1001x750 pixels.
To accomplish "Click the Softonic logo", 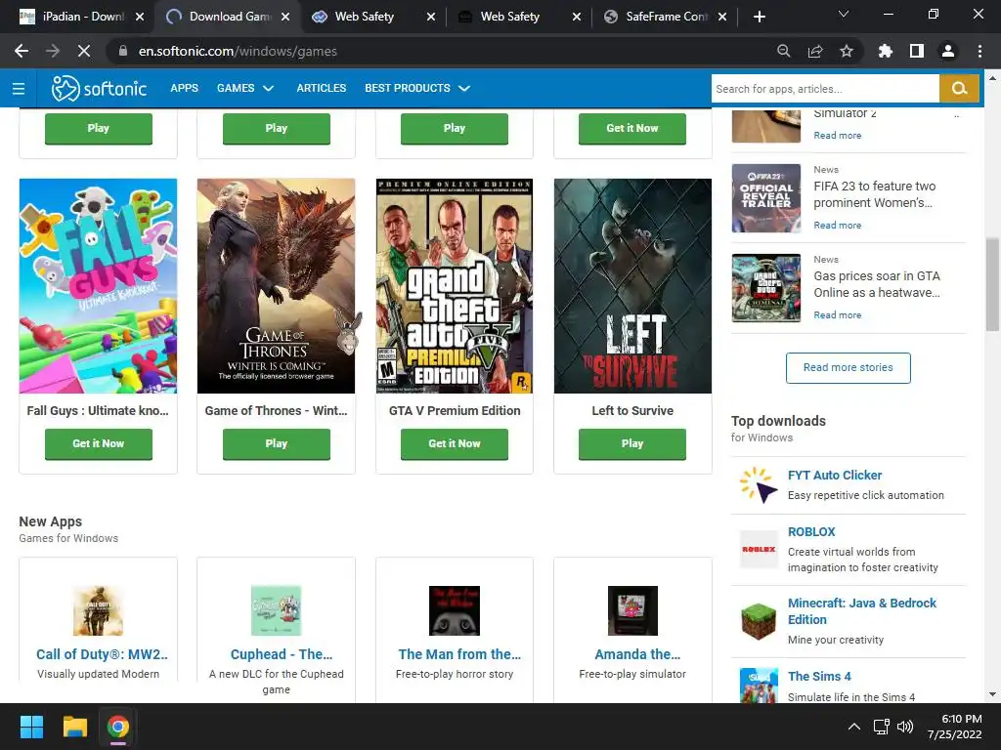I will pos(99,88).
